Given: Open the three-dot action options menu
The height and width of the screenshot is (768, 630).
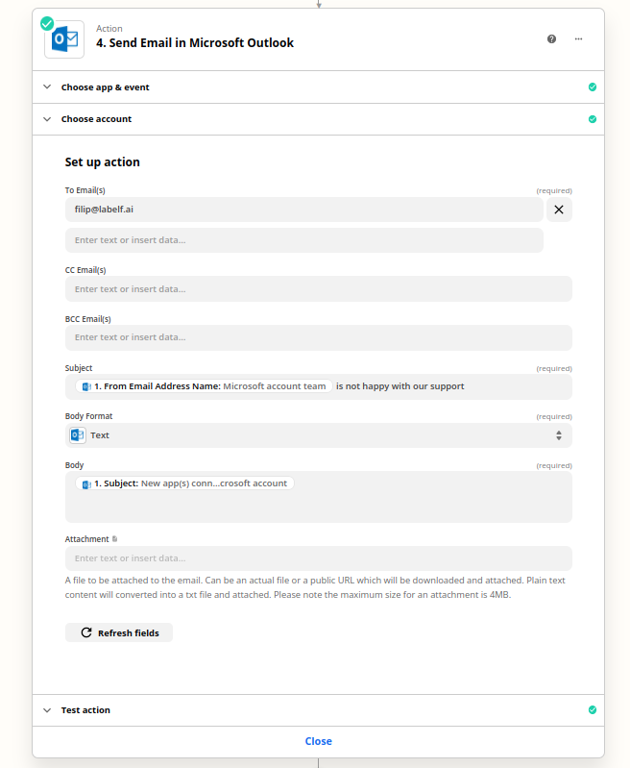Looking at the screenshot, I should tap(578, 39).
